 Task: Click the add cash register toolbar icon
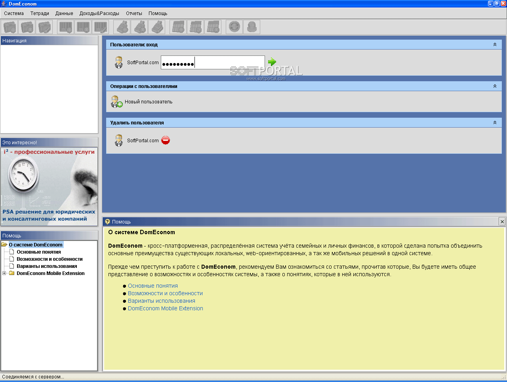[122, 27]
